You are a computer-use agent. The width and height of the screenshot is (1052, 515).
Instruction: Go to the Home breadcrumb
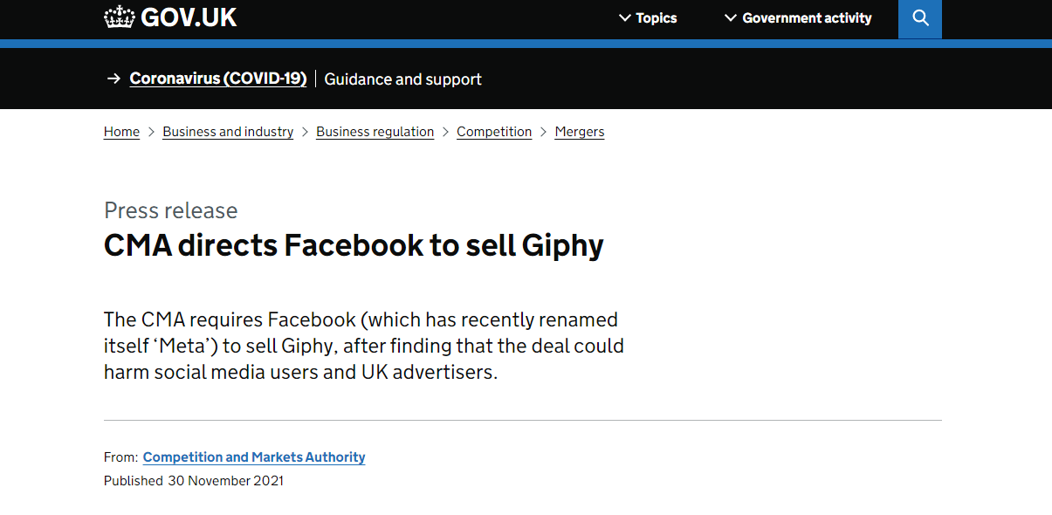(121, 132)
